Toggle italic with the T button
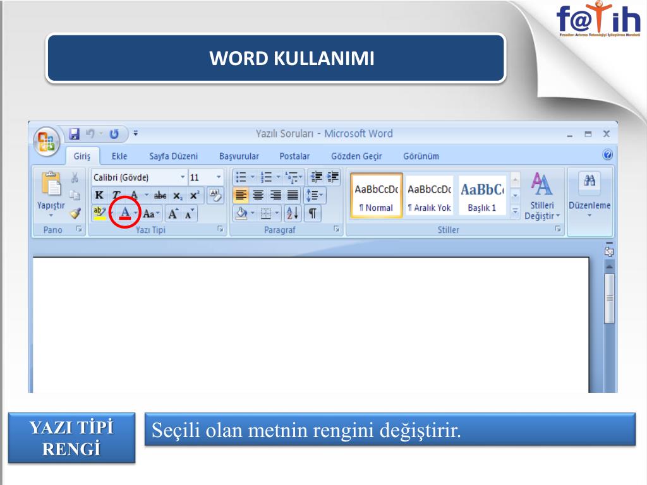Image resolution: width=647 pixels, height=485 pixels. [x=117, y=196]
